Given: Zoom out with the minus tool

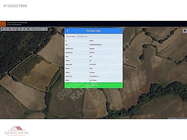Looking at the screenshot, I should click(6, 29).
